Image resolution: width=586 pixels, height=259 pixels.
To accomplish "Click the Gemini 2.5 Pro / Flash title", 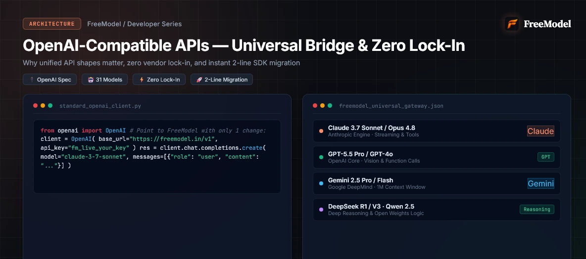I will click(x=361, y=180).
